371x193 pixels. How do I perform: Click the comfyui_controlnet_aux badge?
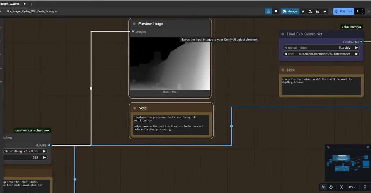(32, 131)
